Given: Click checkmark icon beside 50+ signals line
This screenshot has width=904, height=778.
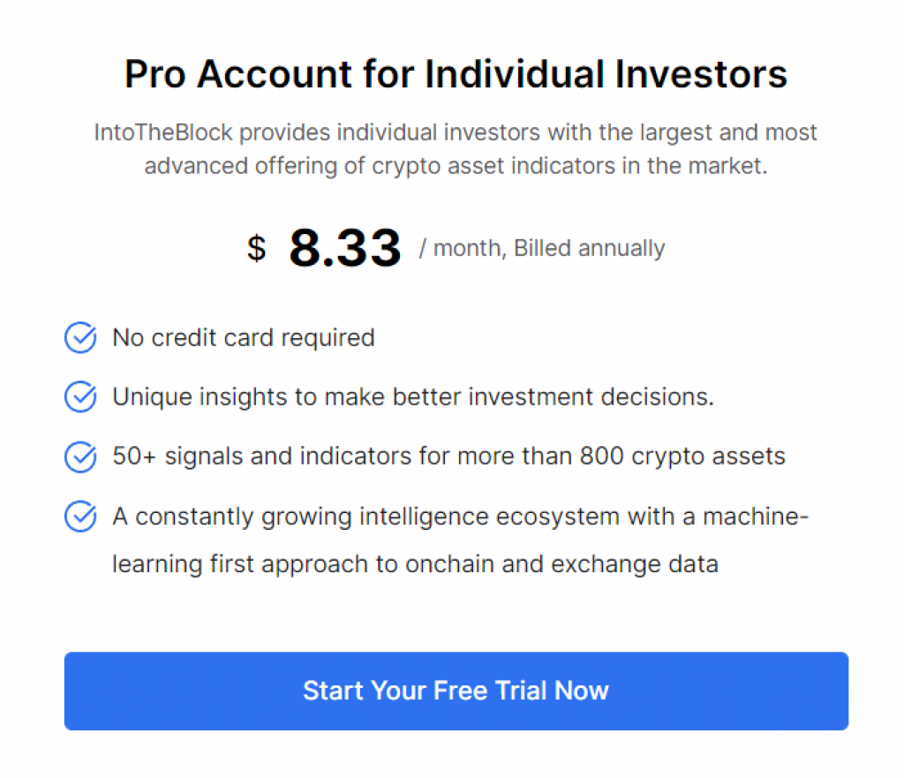Looking at the screenshot, I should pyautogui.click(x=80, y=457).
